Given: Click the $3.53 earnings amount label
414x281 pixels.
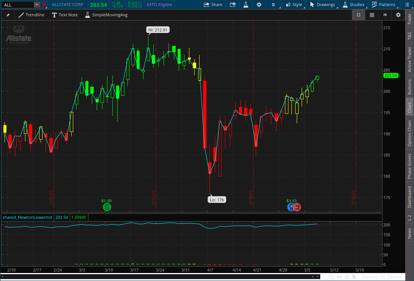Looking at the screenshot, I should [x=291, y=201].
